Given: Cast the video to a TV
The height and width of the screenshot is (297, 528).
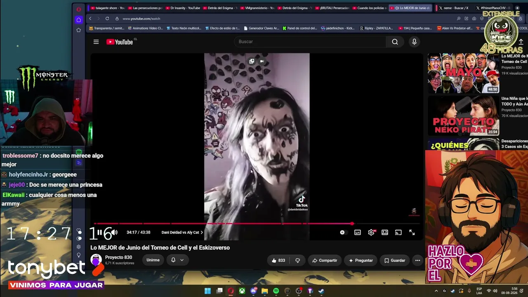Looking at the screenshot, I should tap(398, 233).
